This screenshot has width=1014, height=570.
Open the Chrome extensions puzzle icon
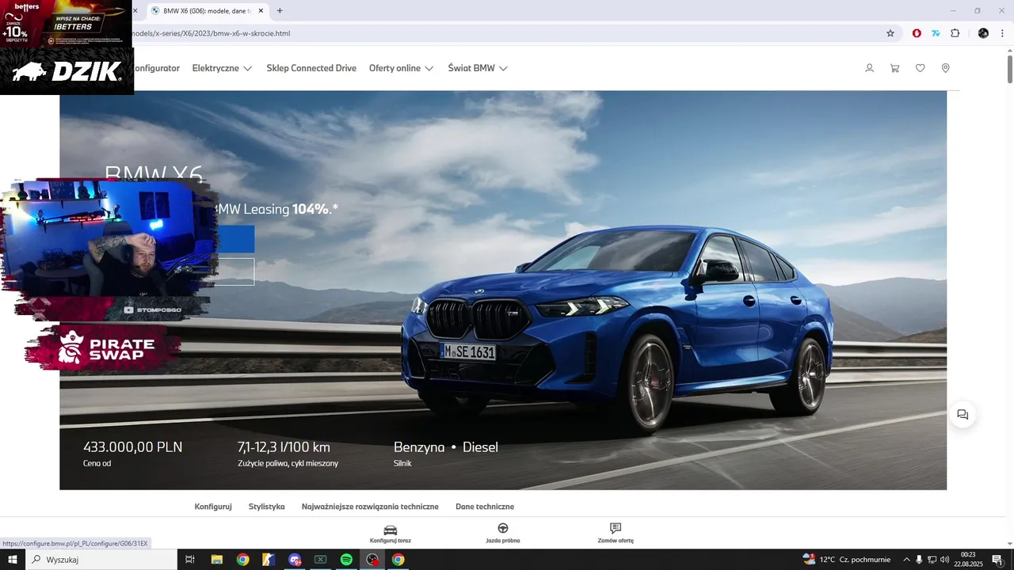[x=955, y=33]
